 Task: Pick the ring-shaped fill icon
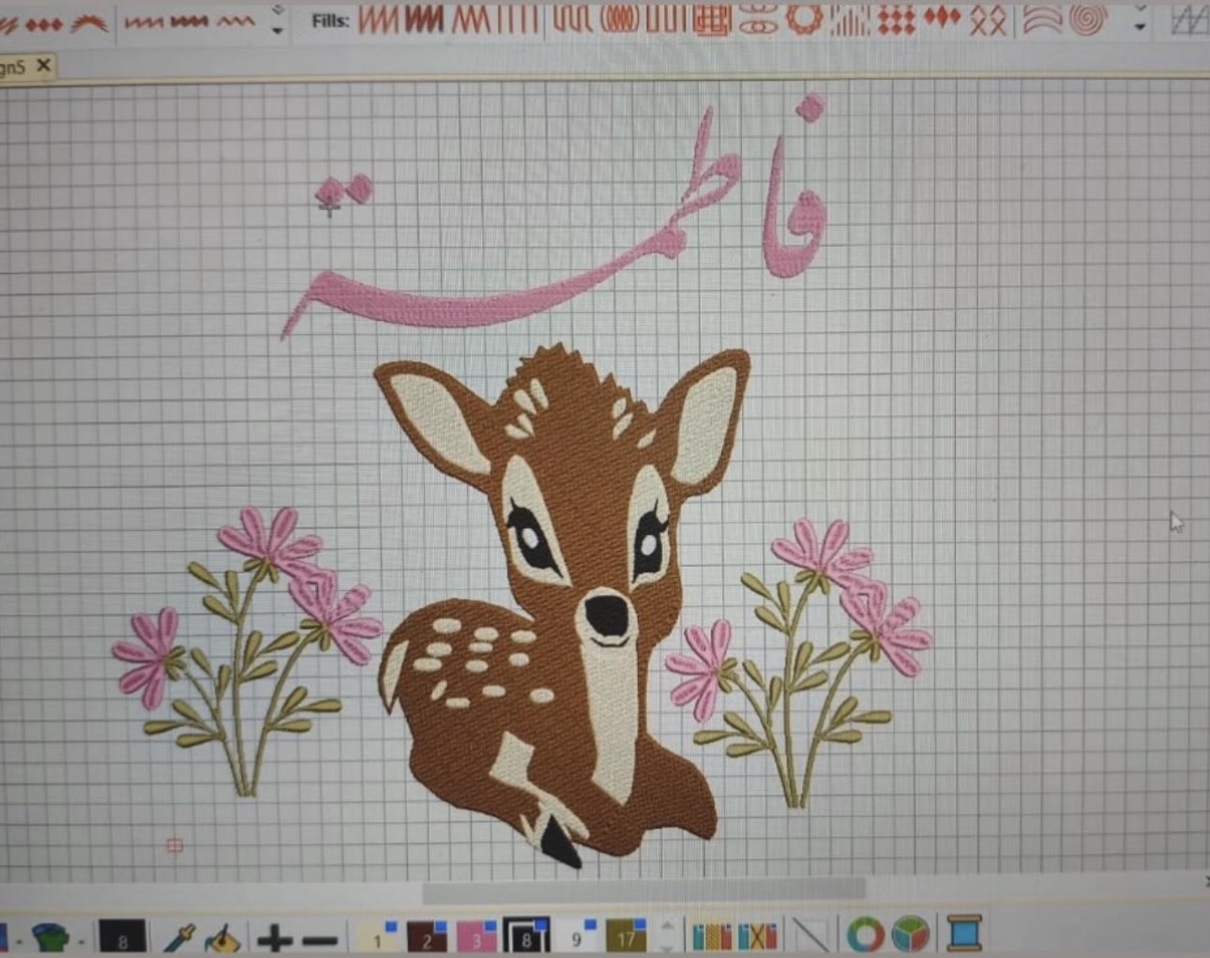point(804,19)
